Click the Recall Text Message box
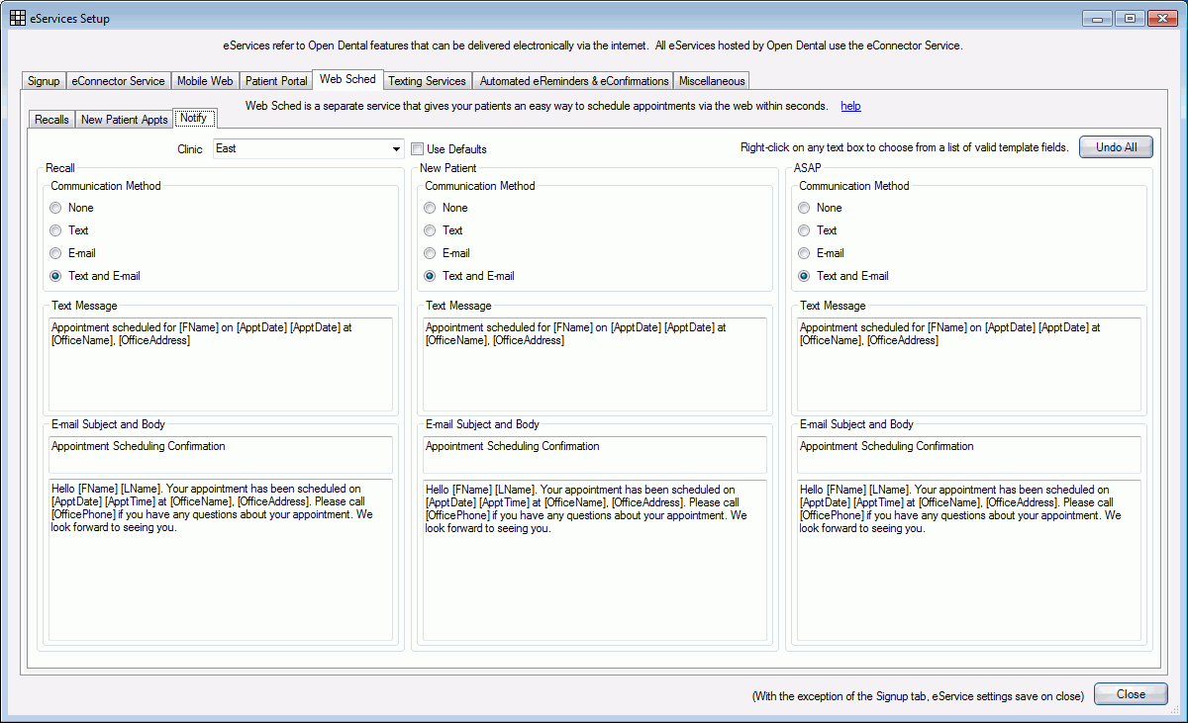Image resolution: width=1188 pixels, height=723 pixels. (x=221, y=364)
